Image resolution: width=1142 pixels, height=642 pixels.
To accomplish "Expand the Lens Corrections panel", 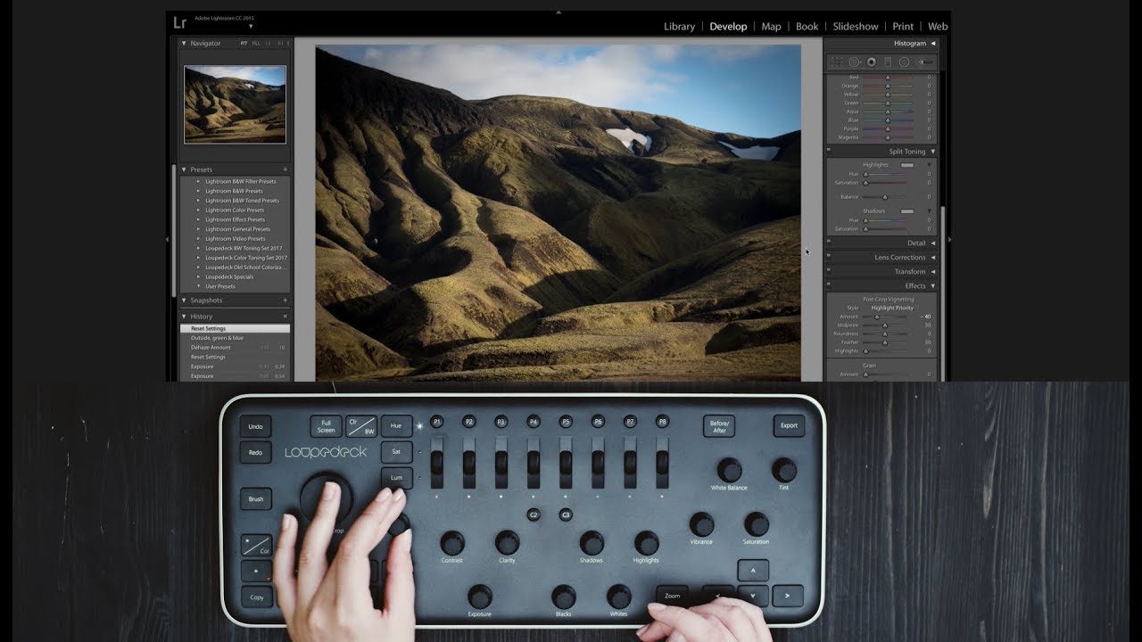I will pos(933,257).
